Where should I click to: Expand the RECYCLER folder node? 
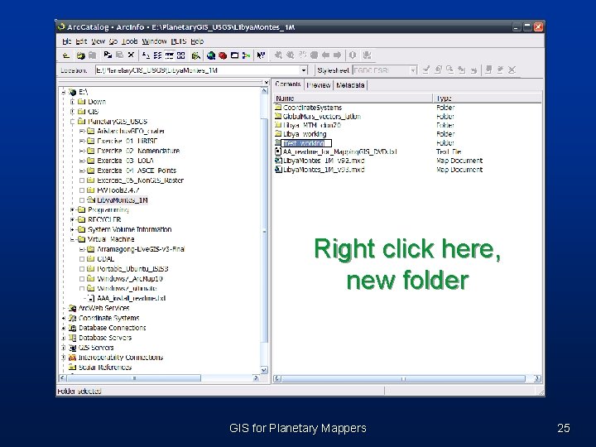coord(72,219)
